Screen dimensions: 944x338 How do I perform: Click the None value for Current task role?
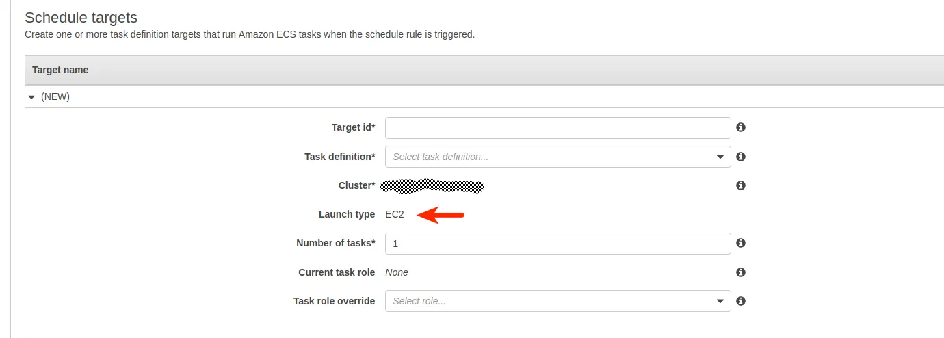397,272
